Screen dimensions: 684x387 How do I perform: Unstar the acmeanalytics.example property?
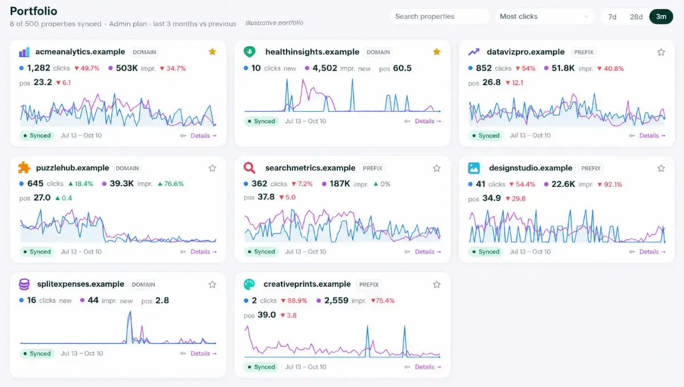212,52
